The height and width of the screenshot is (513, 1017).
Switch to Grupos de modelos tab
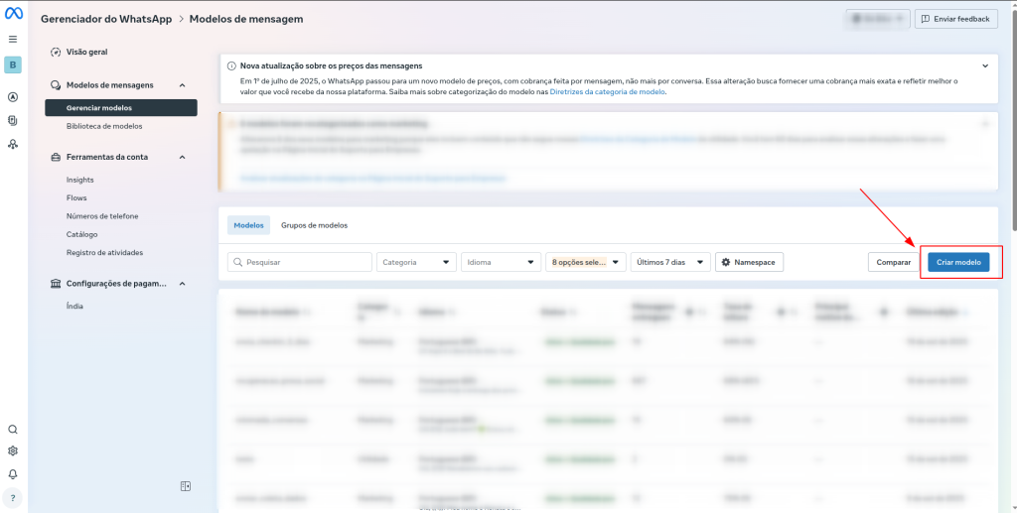point(314,225)
